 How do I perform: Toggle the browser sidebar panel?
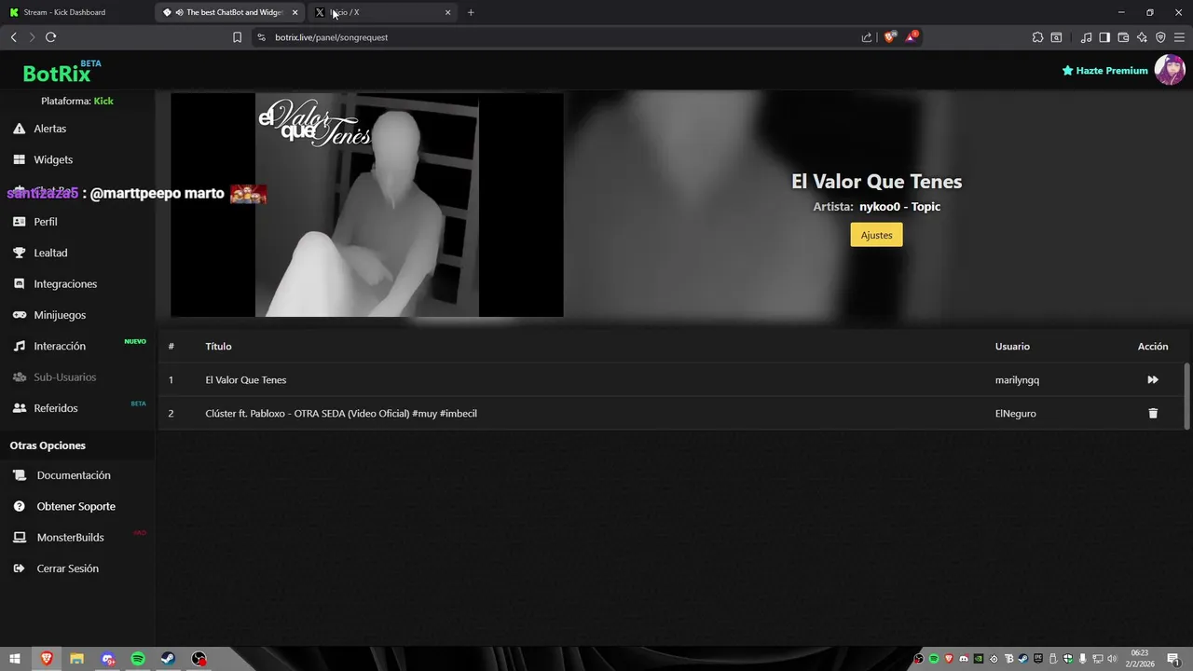tap(1104, 37)
